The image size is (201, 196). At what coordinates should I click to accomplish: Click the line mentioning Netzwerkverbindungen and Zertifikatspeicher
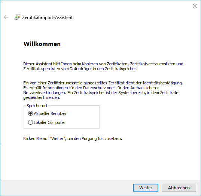tap(101, 93)
